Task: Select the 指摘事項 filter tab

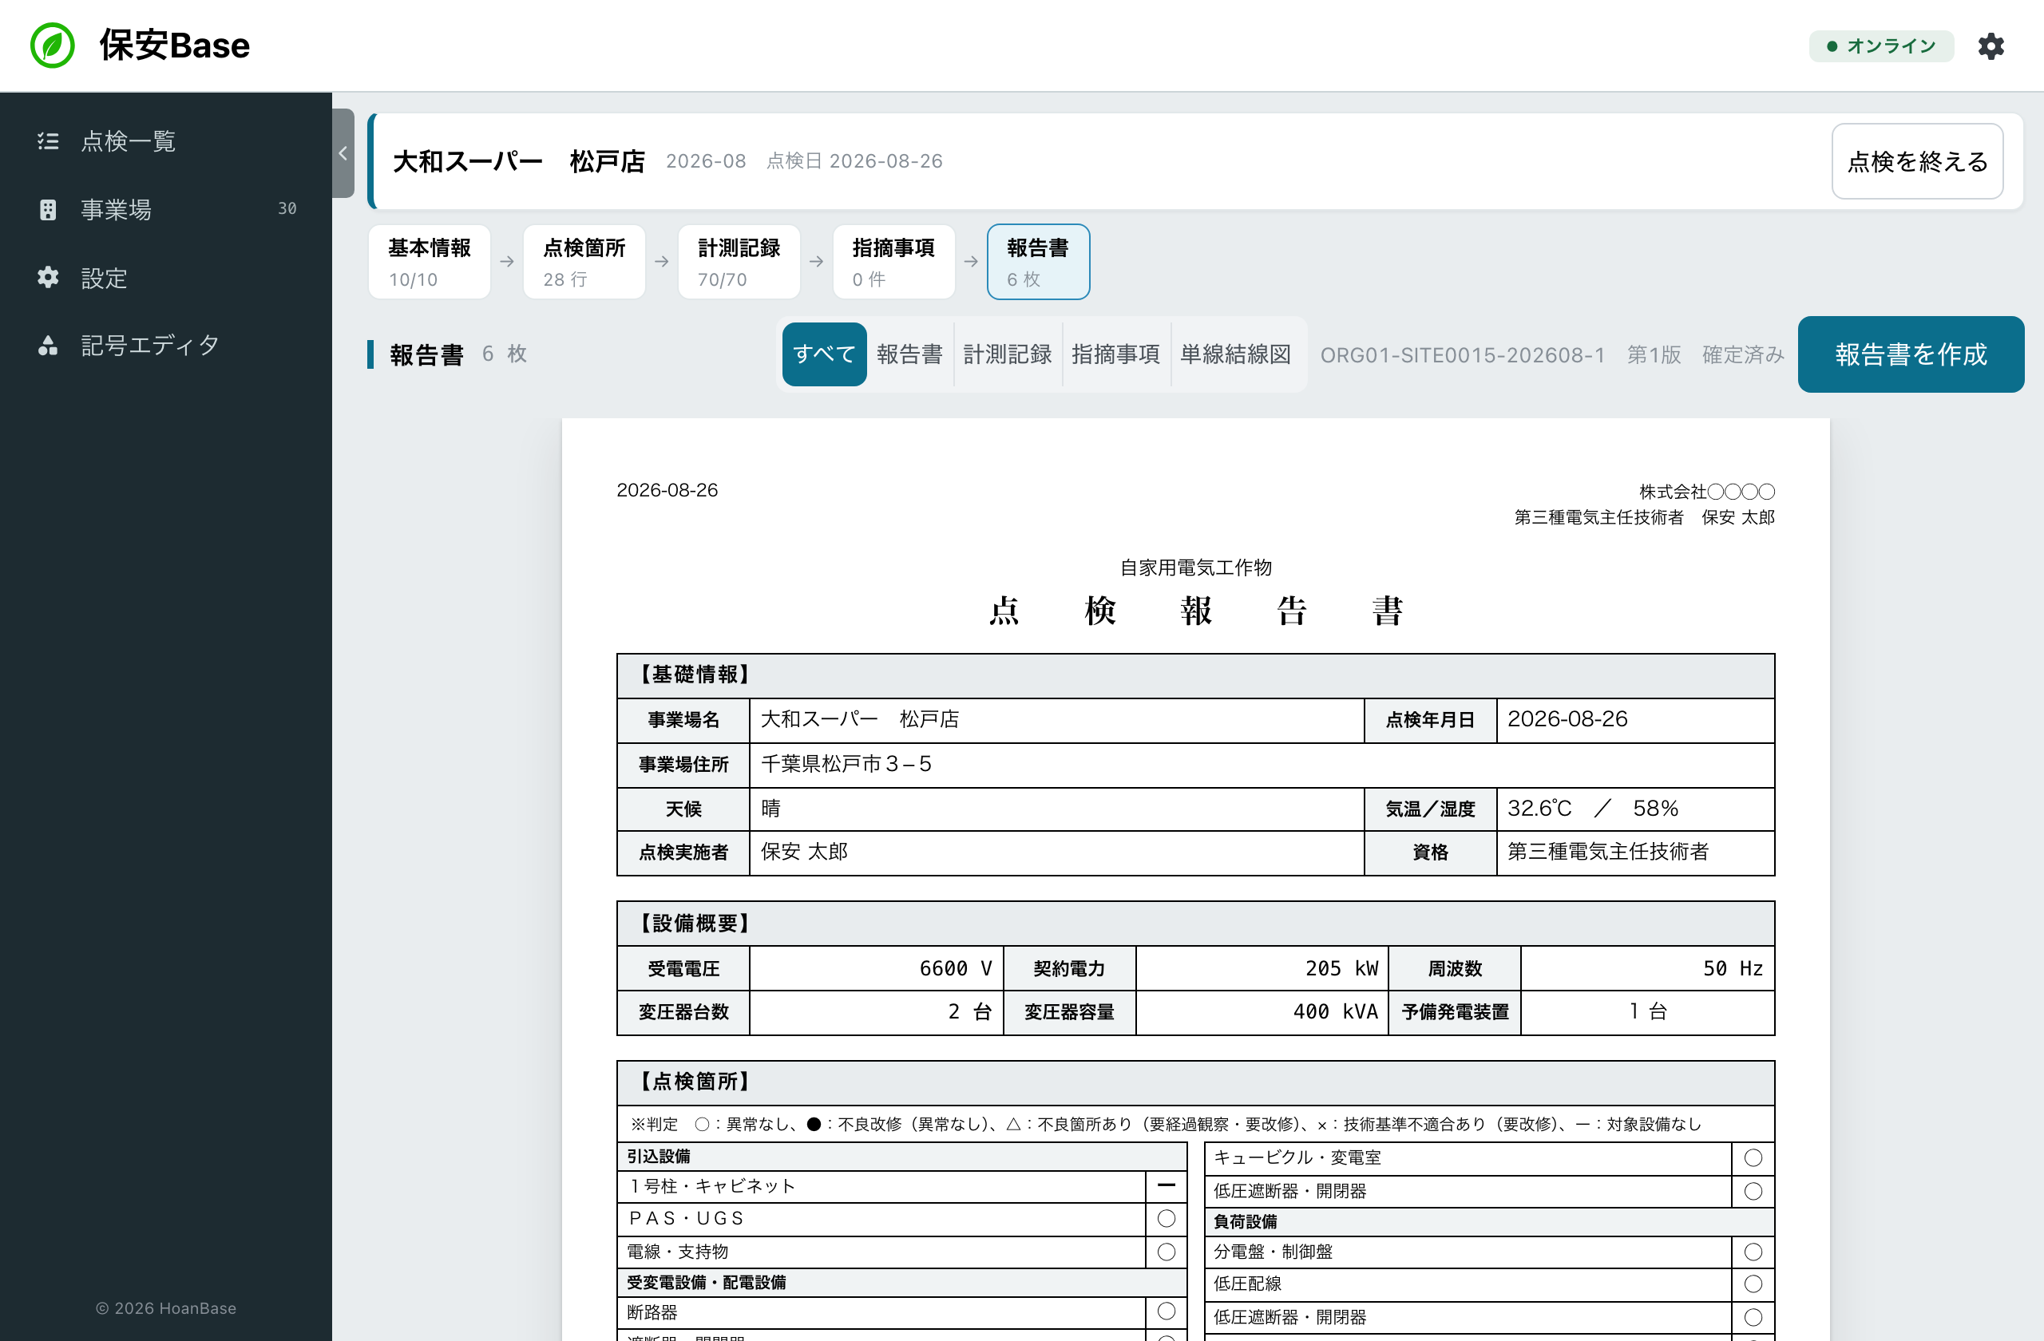Action: click(x=1115, y=354)
